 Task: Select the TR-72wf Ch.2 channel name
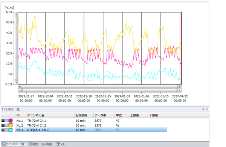[37, 126]
